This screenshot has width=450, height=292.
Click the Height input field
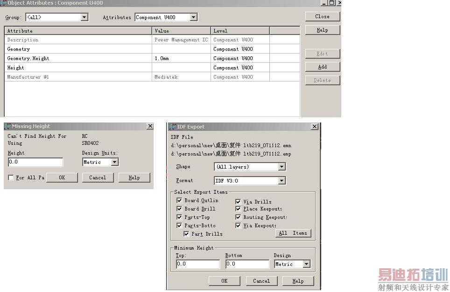(35, 162)
